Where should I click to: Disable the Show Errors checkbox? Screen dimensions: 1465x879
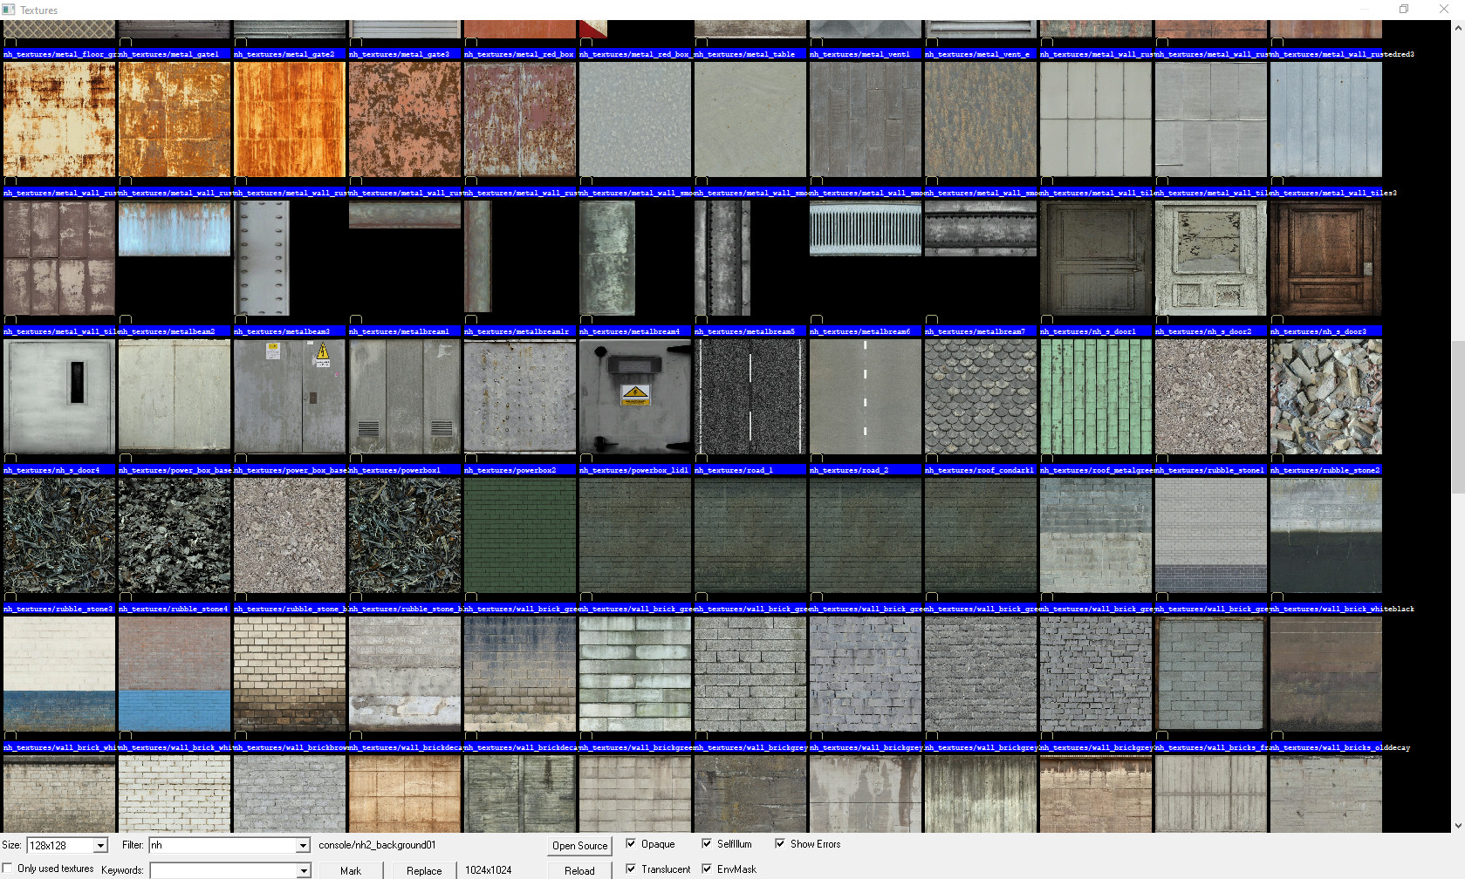[x=780, y=843]
